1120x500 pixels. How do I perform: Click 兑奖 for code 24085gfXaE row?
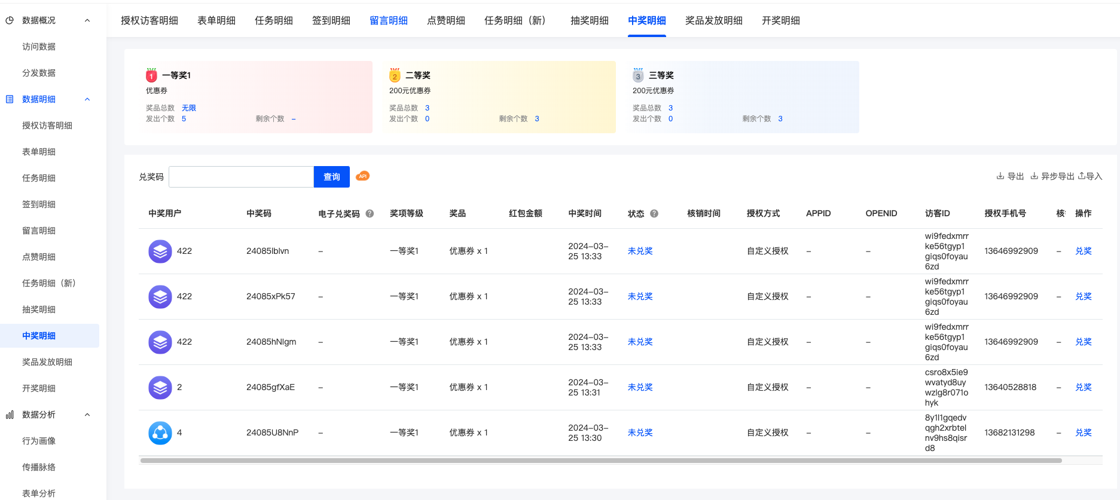(x=1084, y=388)
